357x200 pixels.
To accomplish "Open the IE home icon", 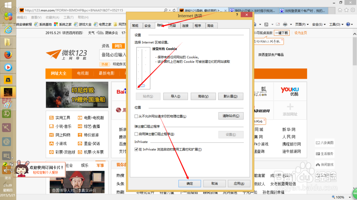I will click(x=340, y=10).
